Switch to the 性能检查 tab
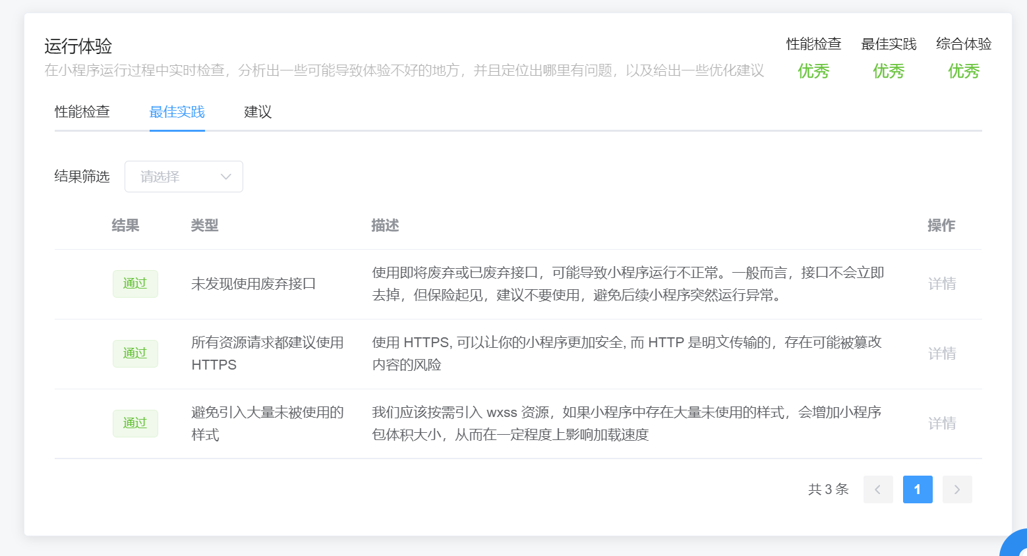Viewport: 1027px width, 556px height. 82,112
